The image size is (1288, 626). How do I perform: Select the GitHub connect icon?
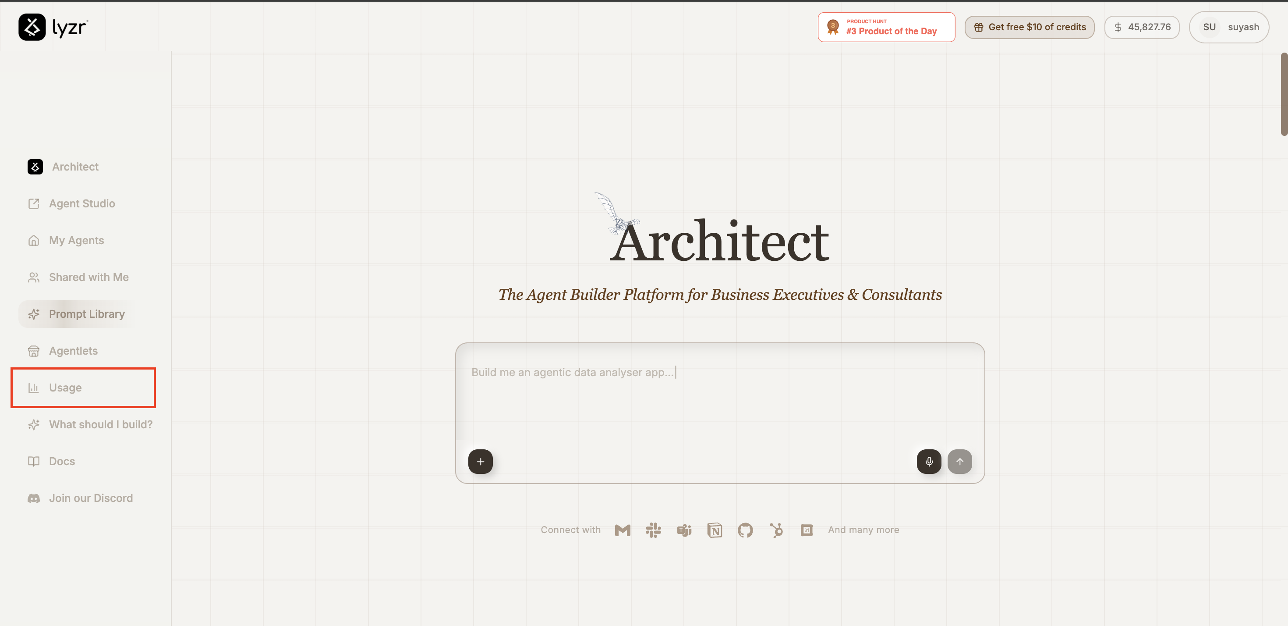click(745, 530)
